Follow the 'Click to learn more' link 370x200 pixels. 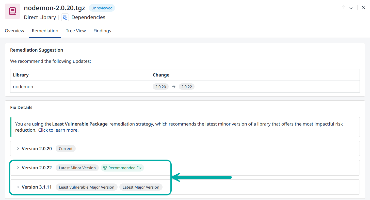pos(58,130)
